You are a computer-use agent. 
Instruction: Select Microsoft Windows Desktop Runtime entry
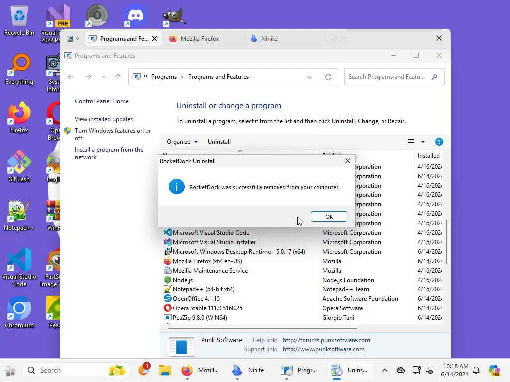pos(239,251)
